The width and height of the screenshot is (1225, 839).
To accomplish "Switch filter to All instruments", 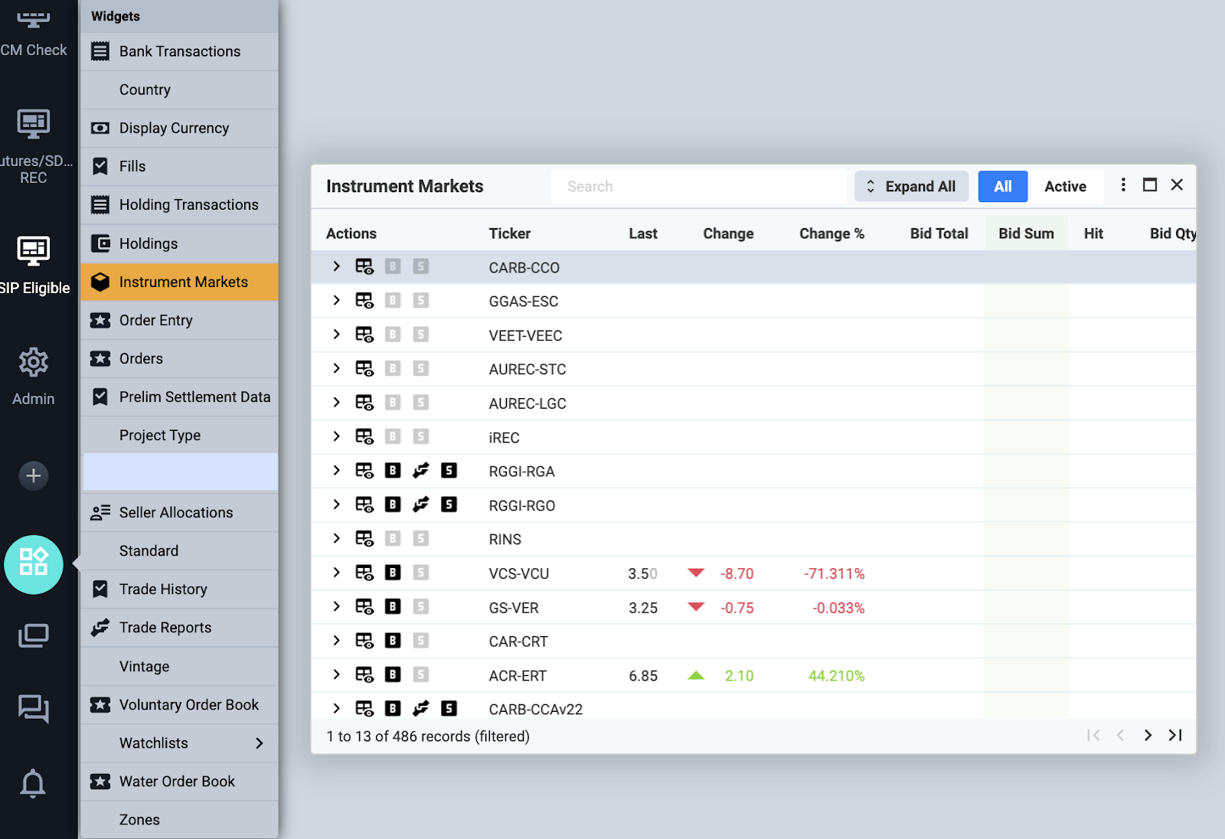I will [x=1003, y=187].
